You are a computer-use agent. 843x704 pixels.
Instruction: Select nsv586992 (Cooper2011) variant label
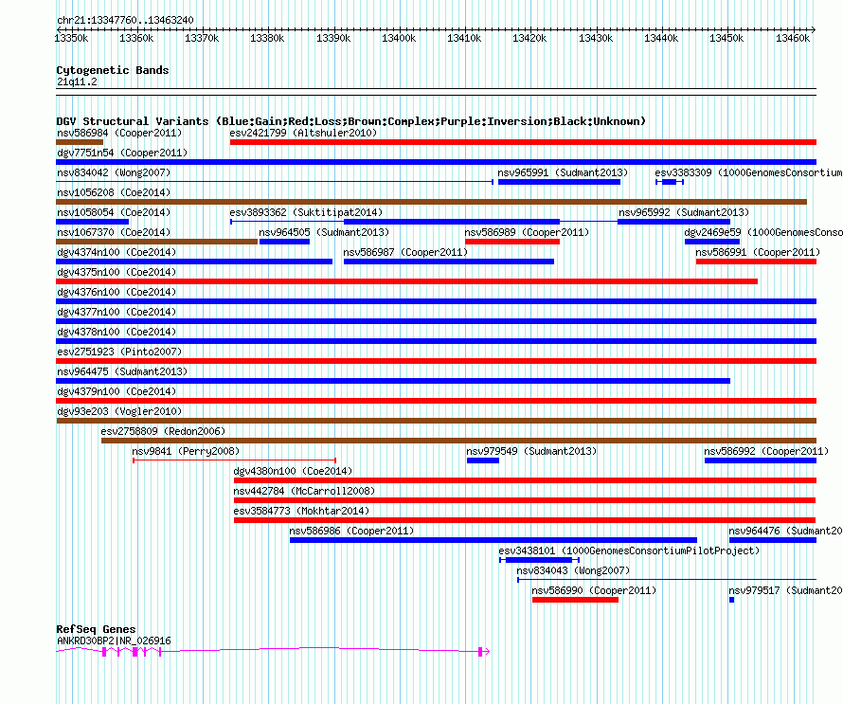coord(766,451)
